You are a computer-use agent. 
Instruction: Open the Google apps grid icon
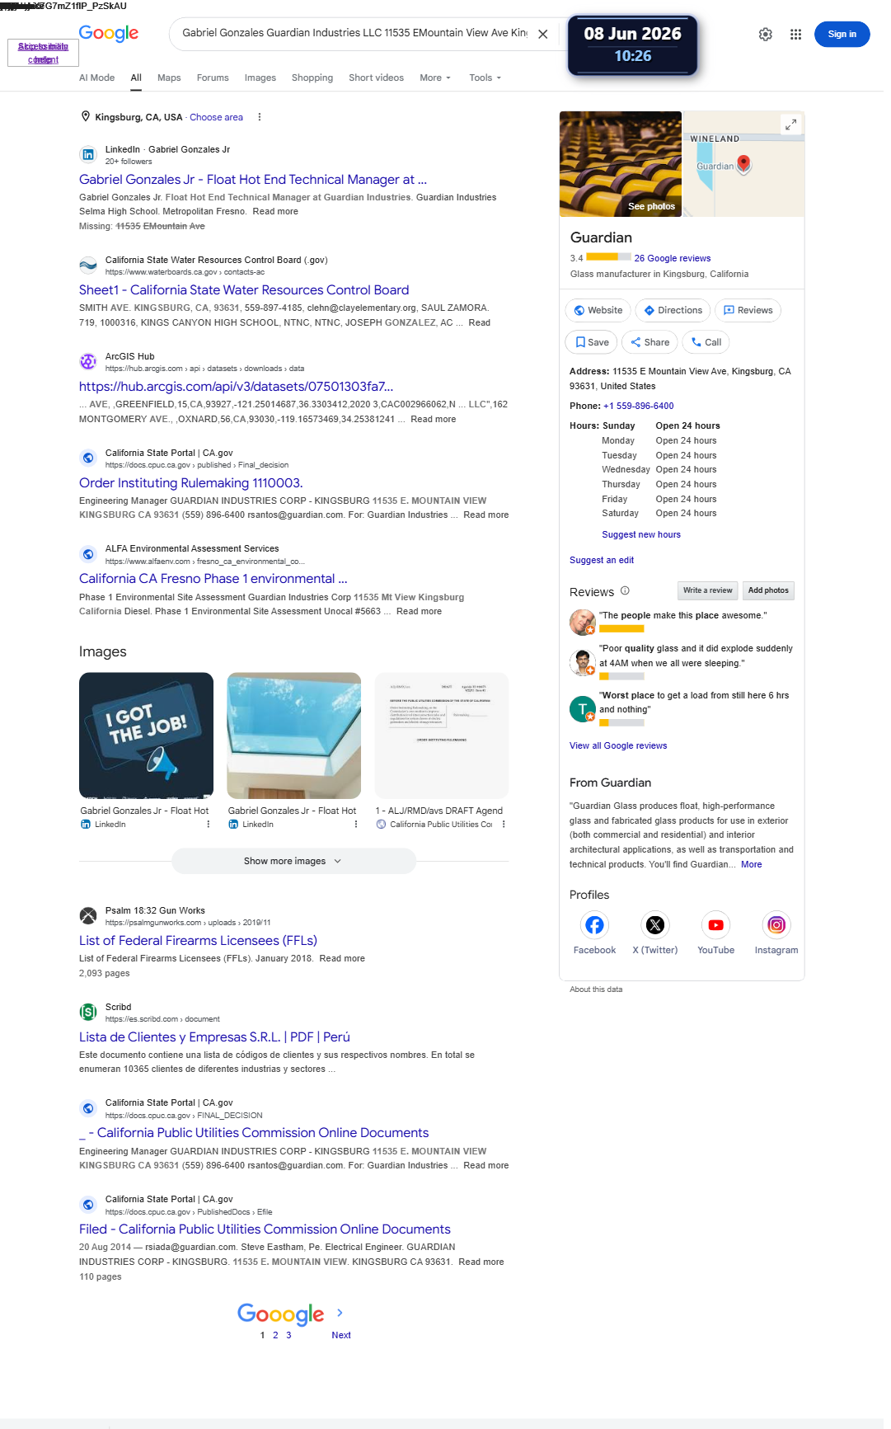pos(795,34)
